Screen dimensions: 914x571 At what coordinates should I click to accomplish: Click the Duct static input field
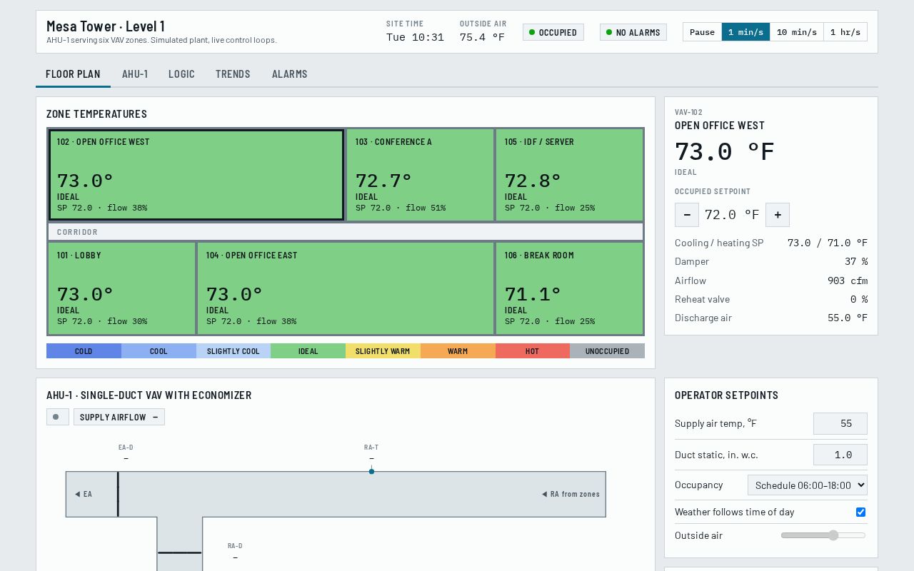(840, 455)
